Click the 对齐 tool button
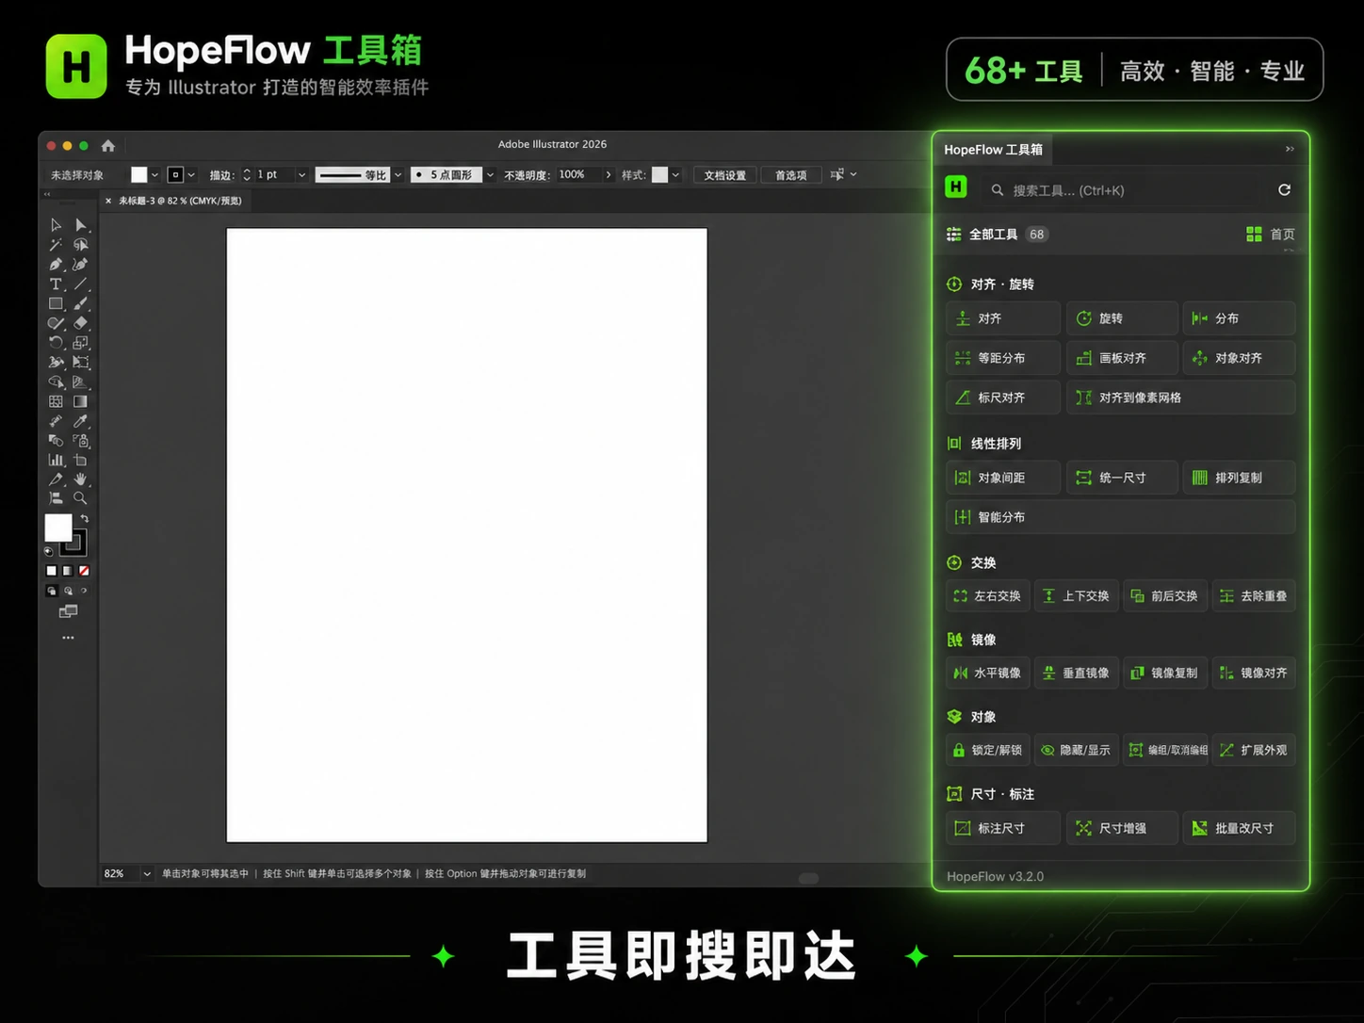The width and height of the screenshot is (1364, 1023). click(1003, 318)
